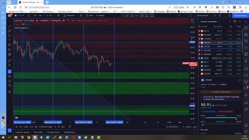
Task: Select the XRPUSDT watchlist row
Action: click(221, 54)
